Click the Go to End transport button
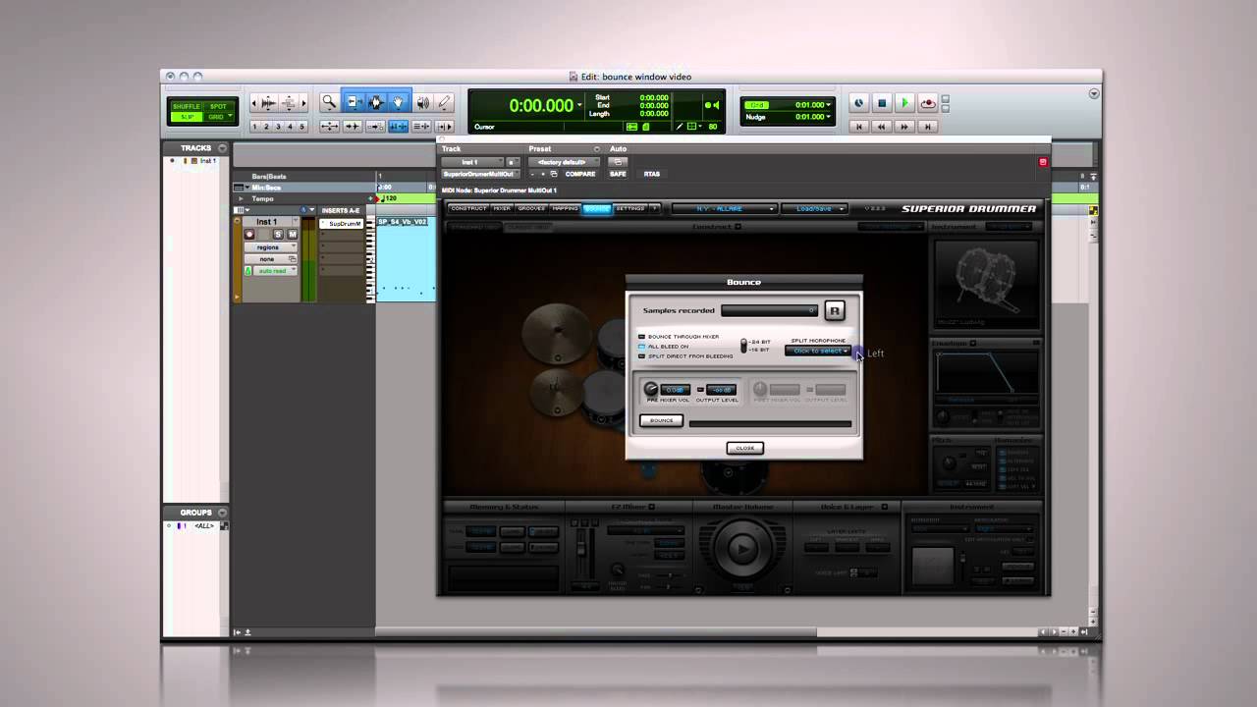The width and height of the screenshot is (1257, 707). pyautogui.click(x=928, y=127)
